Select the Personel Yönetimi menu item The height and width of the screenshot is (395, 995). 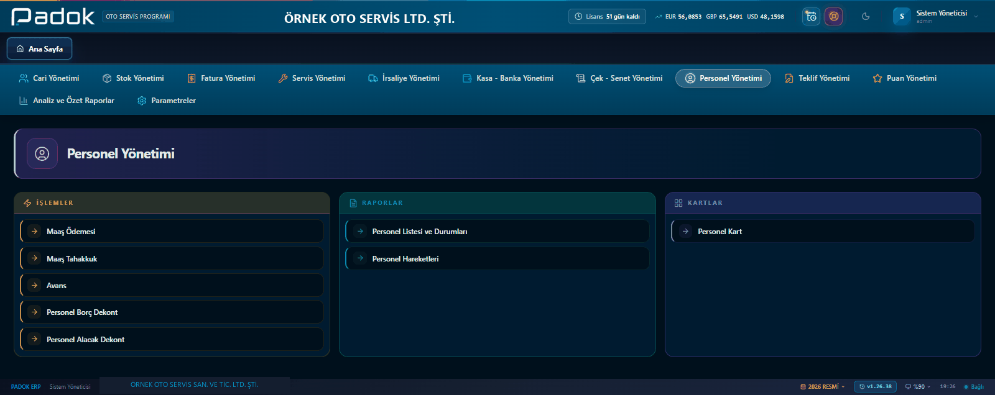pos(723,78)
